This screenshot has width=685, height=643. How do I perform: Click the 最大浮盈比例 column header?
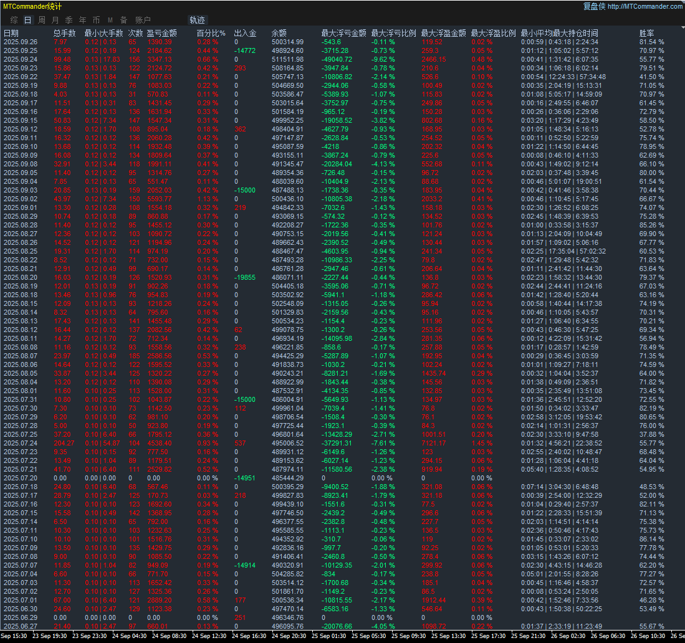point(493,33)
